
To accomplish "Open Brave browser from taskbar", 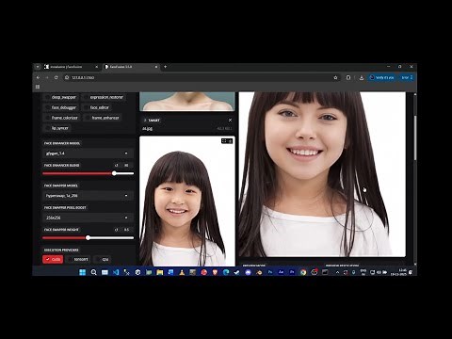I will [215, 272].
